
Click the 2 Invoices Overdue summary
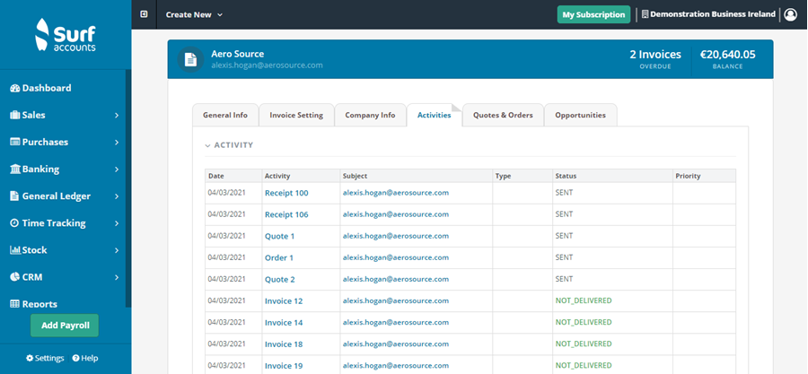coord(655,58)
